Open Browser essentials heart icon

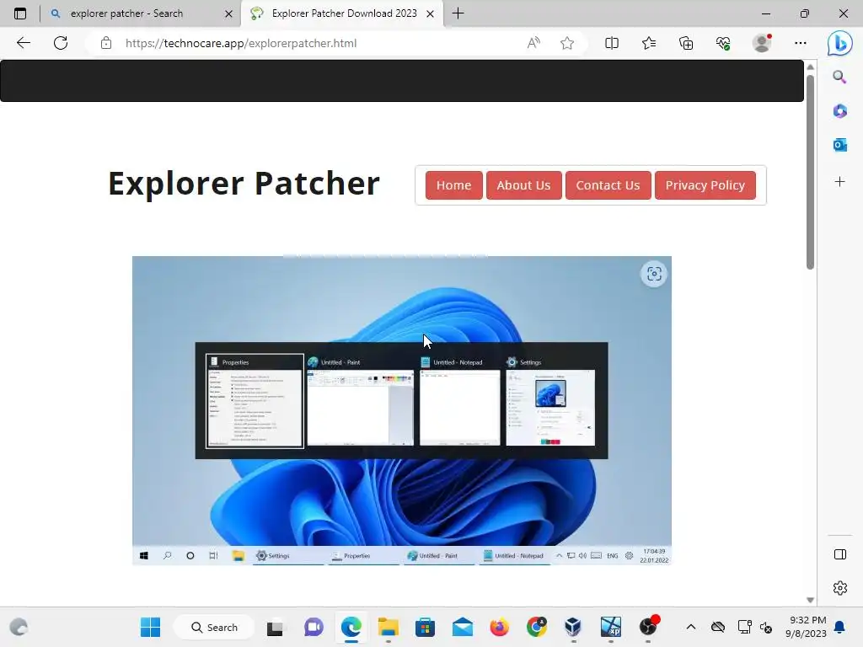[723, 43]
